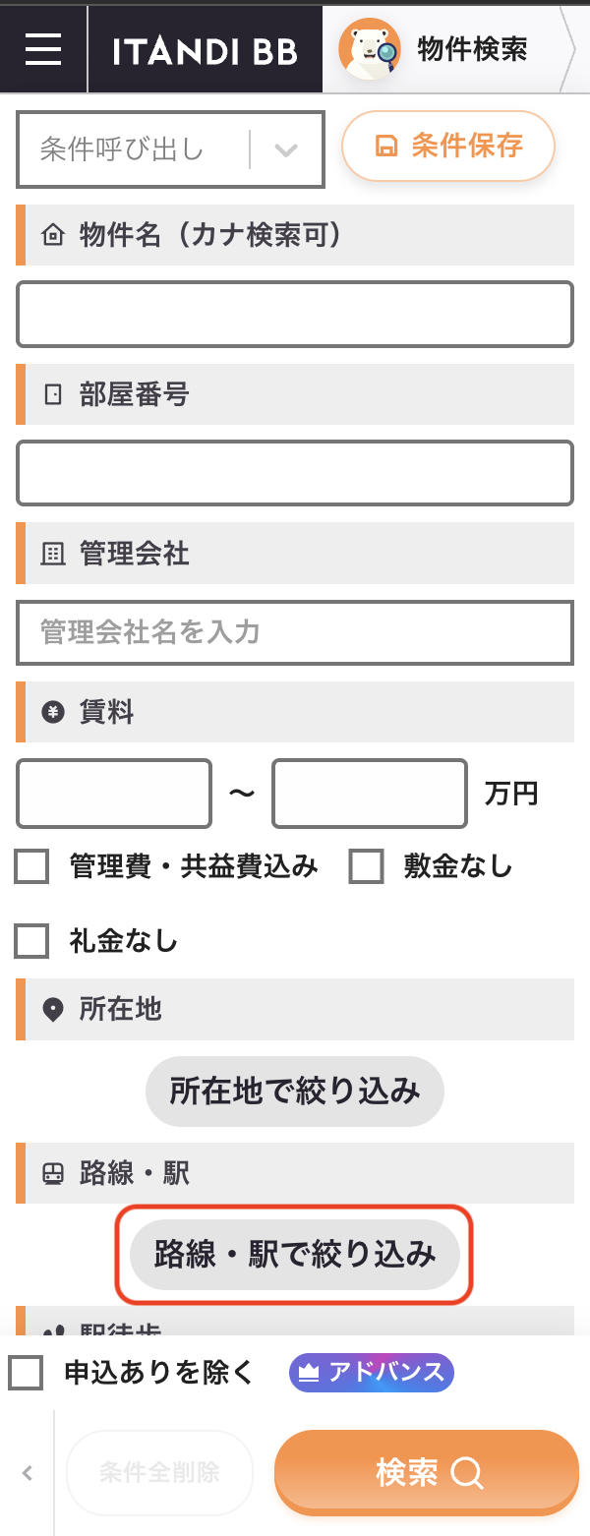The width and height of the screenshot is (590, 1536).
Task: Click the location pin icon beside 所在地
Action: pyautogui.click(x=52, y=1010)
